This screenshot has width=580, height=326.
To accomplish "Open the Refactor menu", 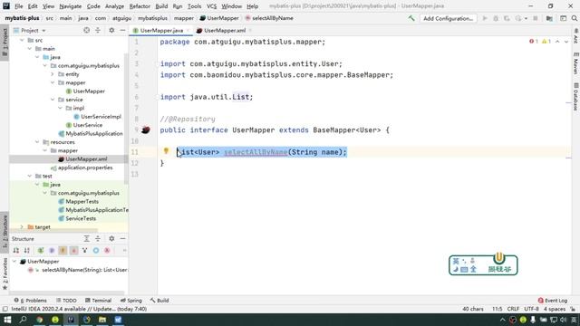I will (x=140, y=6).
